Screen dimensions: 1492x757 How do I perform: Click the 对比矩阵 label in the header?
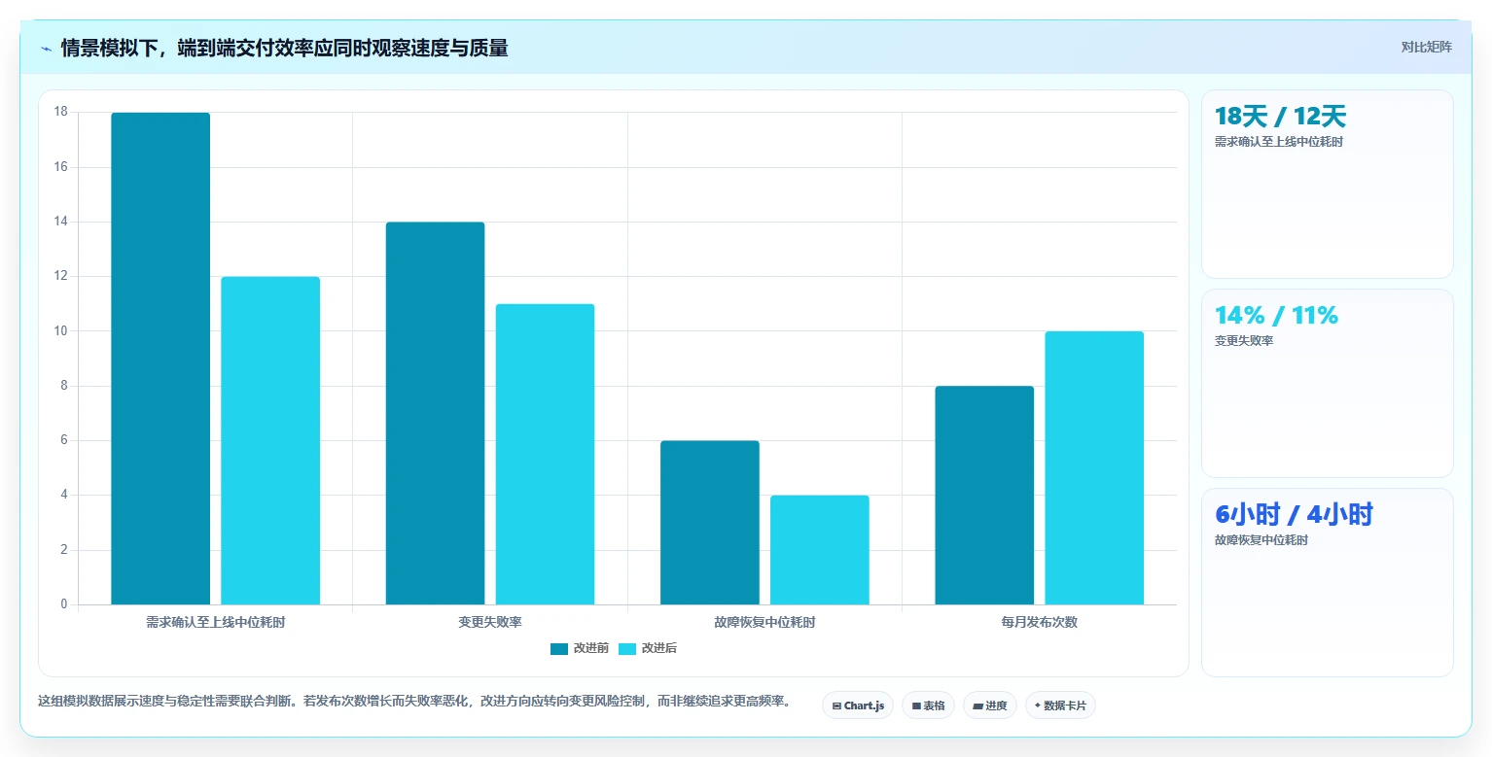coord(1426,48)
